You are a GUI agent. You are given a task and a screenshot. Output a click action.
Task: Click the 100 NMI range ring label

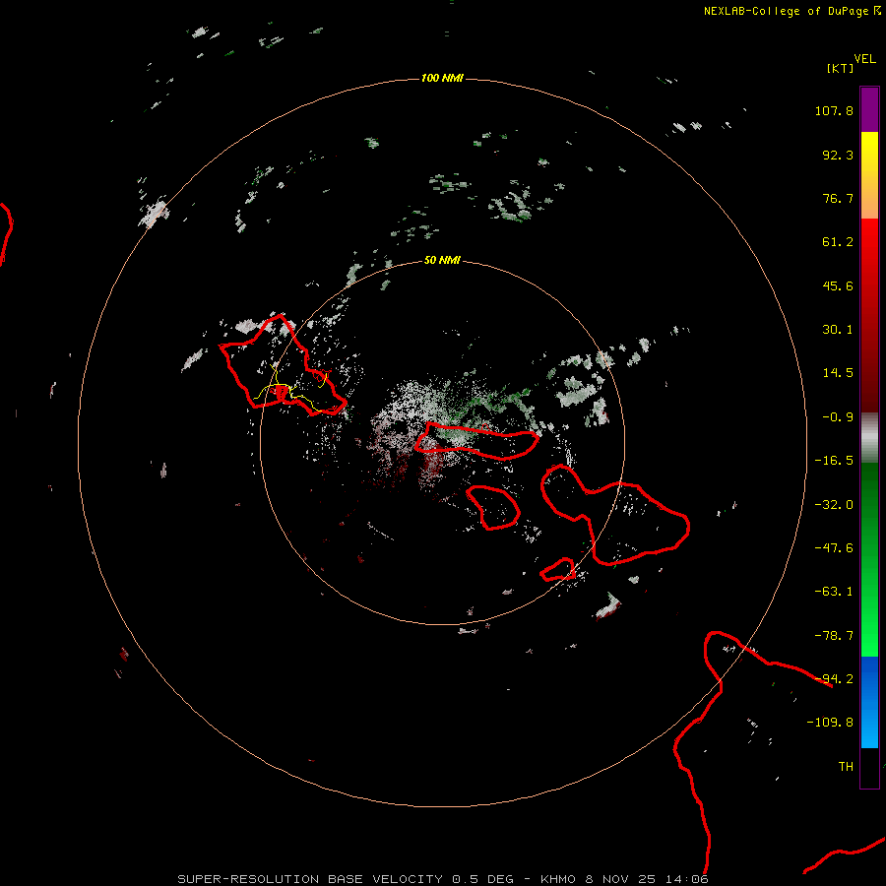pyautogui.click(x=442, y=78)
